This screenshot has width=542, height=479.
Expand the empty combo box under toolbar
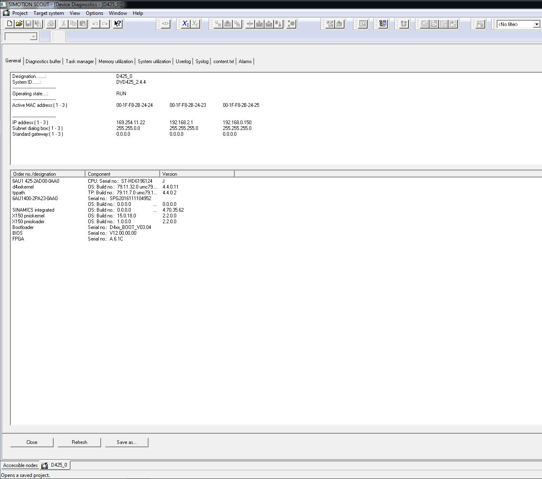pyautogui.click(x=33, y=37)
